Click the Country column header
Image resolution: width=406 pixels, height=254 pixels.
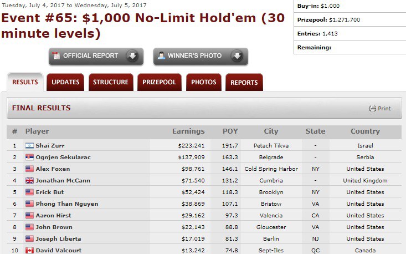click(x=365, y=131)
